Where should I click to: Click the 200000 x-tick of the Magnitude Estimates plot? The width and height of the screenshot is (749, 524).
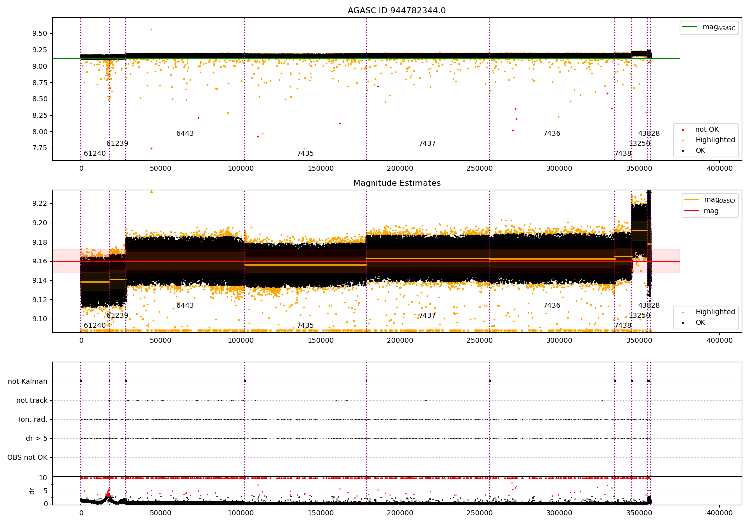click(x=400, y=341)
